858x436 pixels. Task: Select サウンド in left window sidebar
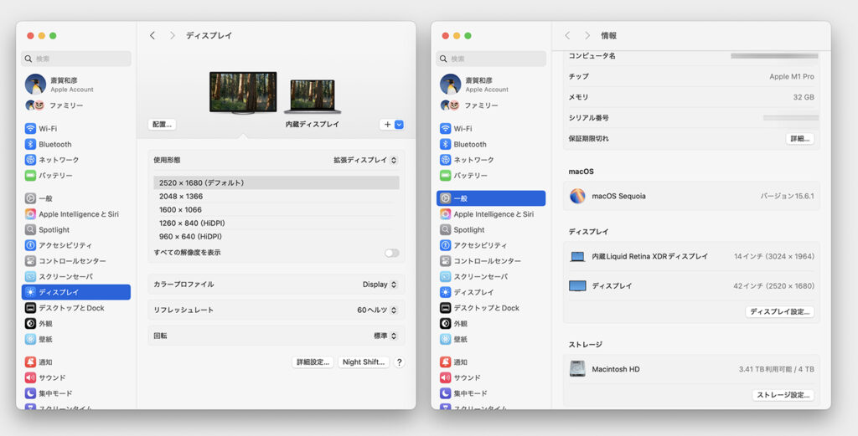(76, 377)
